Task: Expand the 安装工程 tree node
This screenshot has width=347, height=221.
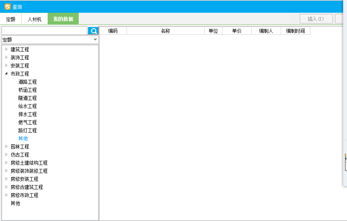Action: [x=7, y=66]
